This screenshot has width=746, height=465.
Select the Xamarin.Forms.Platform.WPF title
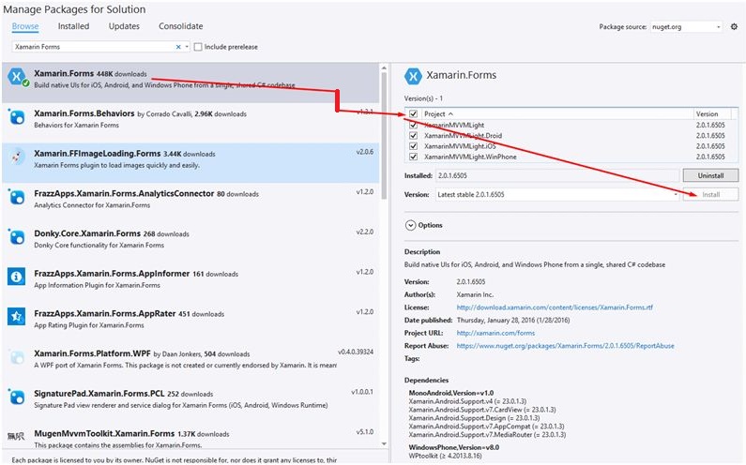92,353
